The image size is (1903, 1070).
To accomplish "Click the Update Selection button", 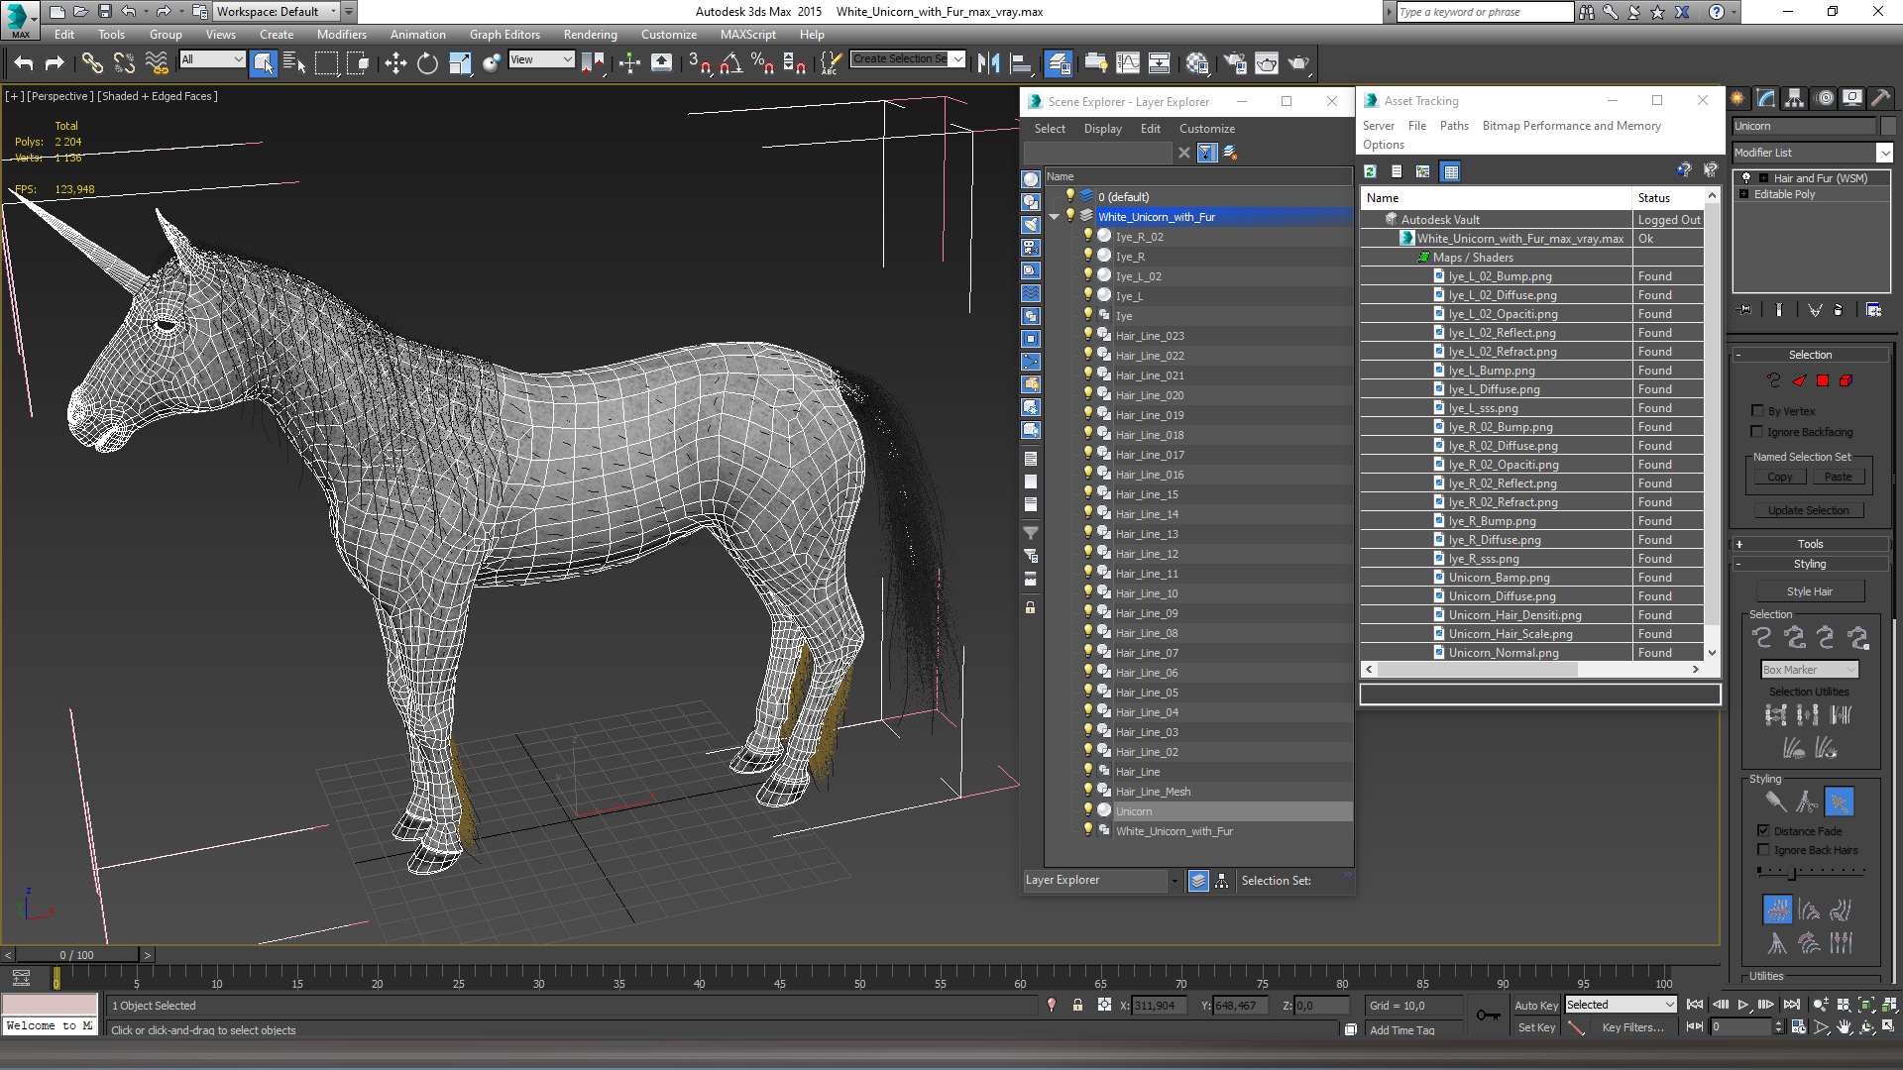I will click(1809, 510).
